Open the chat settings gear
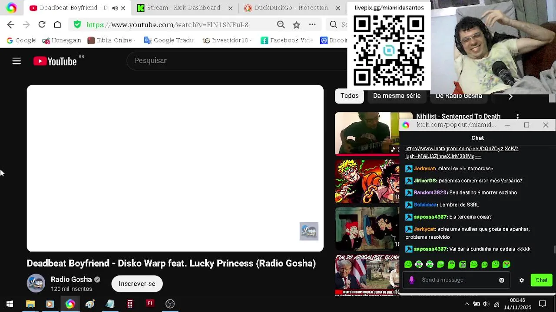 tap(522, 280)
